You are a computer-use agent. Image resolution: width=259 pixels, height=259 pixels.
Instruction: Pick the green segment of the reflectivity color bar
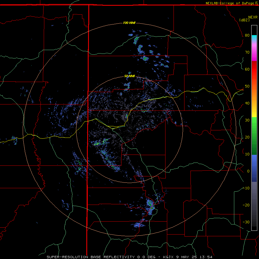254,136
